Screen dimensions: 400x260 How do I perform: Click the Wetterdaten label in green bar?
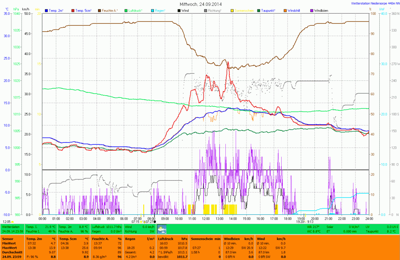pyautogui.click(x=11, y=227)
